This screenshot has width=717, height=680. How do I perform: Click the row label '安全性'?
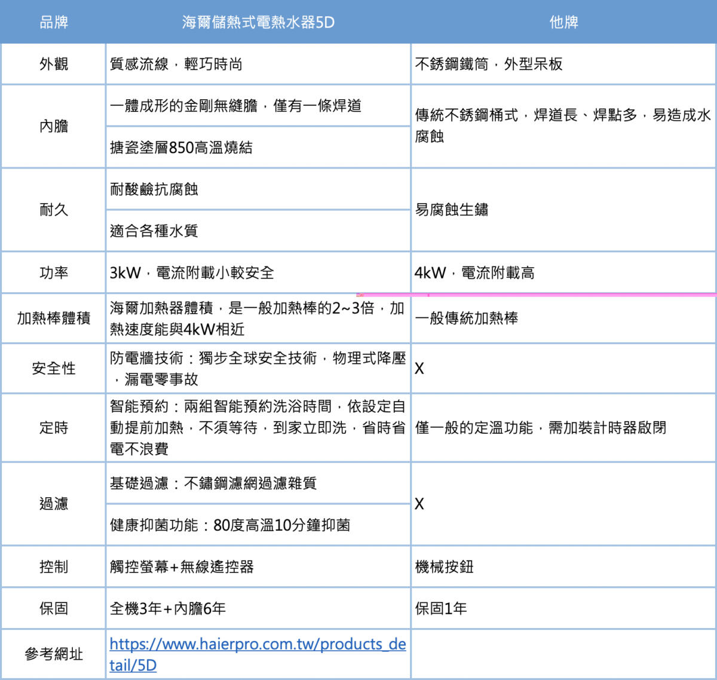tap(54, 368)
